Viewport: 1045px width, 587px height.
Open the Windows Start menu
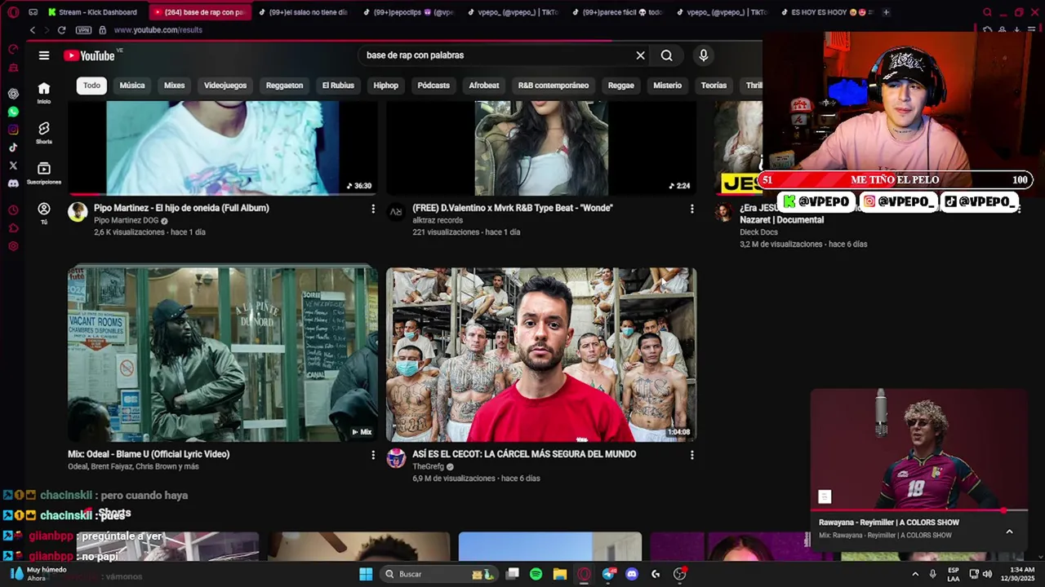tap(366, 574)
